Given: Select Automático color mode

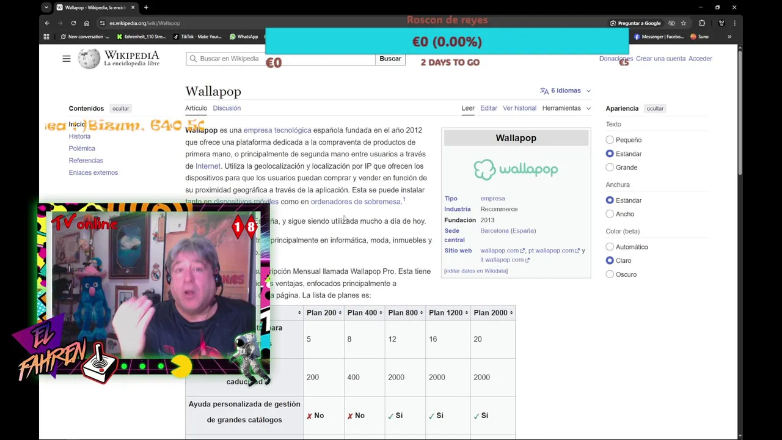Looking at the screenshot, I should (x=610, y=247).
